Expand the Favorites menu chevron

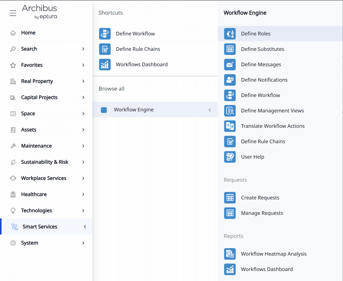click(83, 65)
